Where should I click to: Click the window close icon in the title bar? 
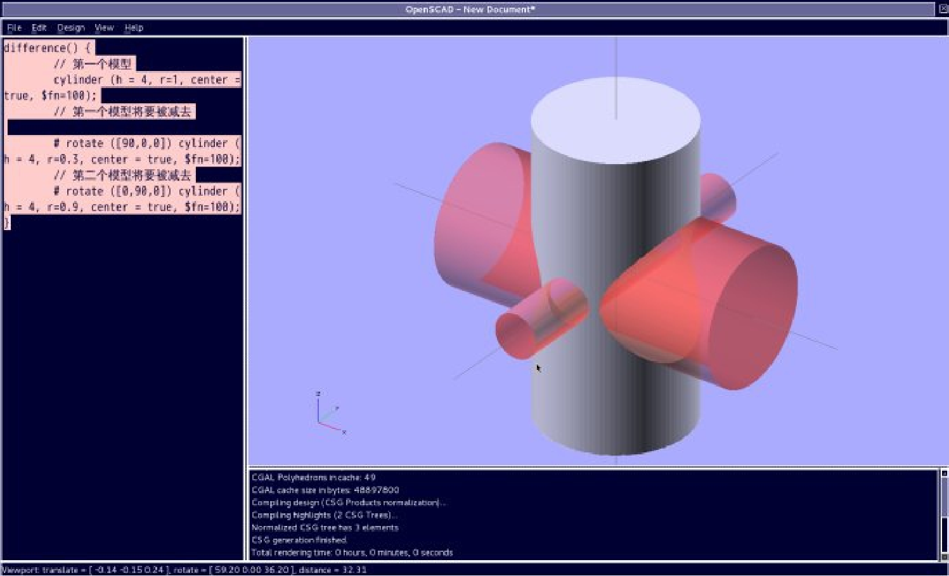click(943, 9)
